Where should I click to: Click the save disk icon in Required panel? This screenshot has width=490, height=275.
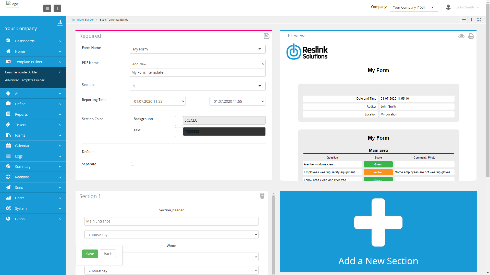[266, 36]
